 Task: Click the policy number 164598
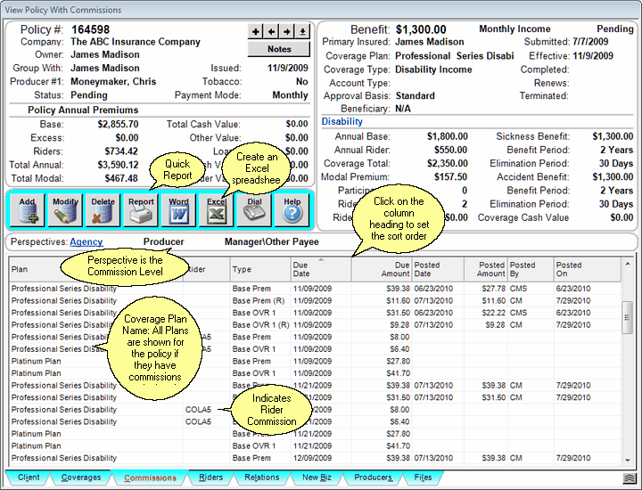click(90, 29)
